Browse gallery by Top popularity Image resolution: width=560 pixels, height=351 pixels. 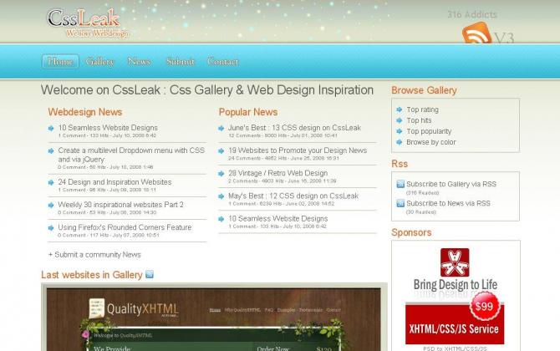pyautogui.click(x=429, y=131)
